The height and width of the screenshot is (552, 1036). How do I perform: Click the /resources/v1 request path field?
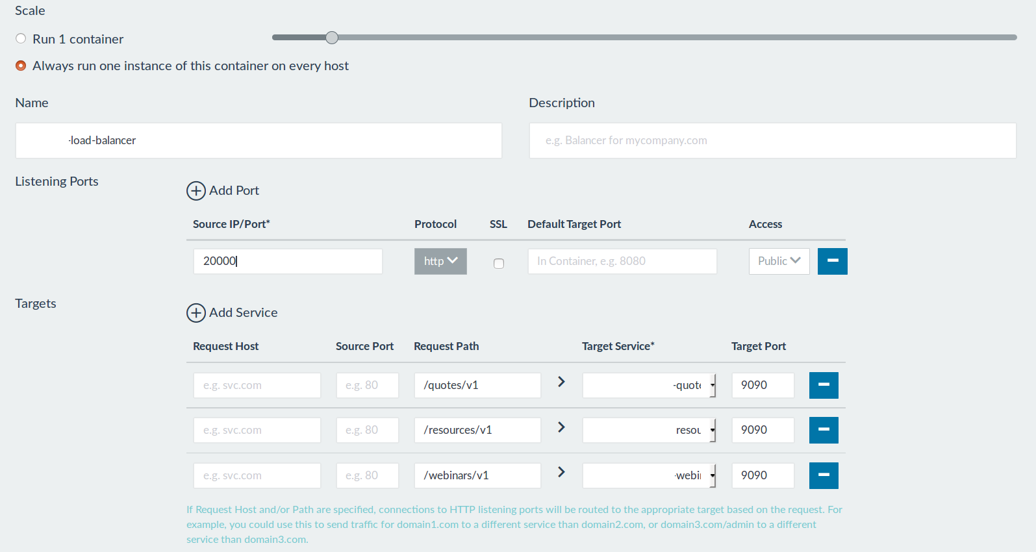point(477,430)
